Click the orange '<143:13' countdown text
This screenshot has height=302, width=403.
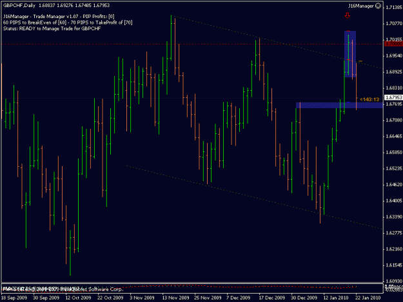(x=369, y=99)
